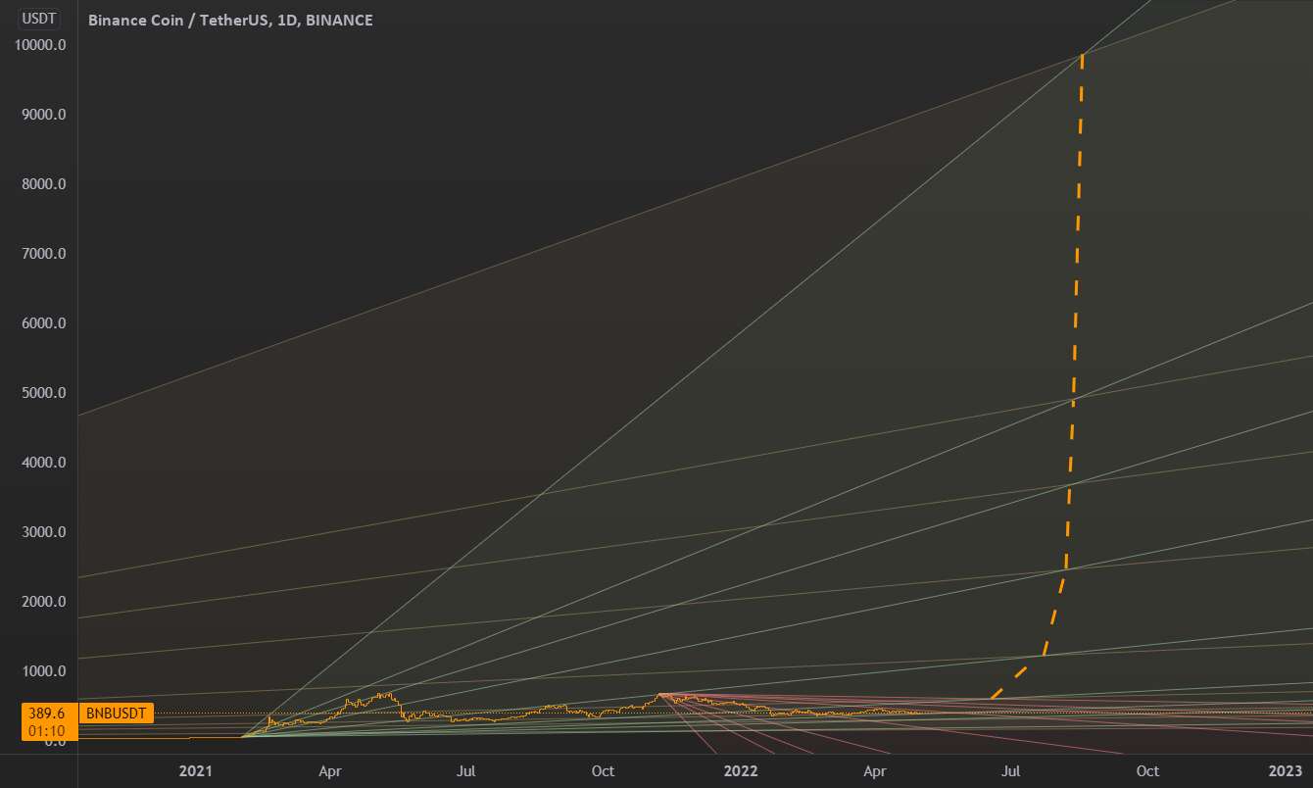Click the 10000.0 price axis label
This screenshot has height=788, width=1313.
(39, 45)
